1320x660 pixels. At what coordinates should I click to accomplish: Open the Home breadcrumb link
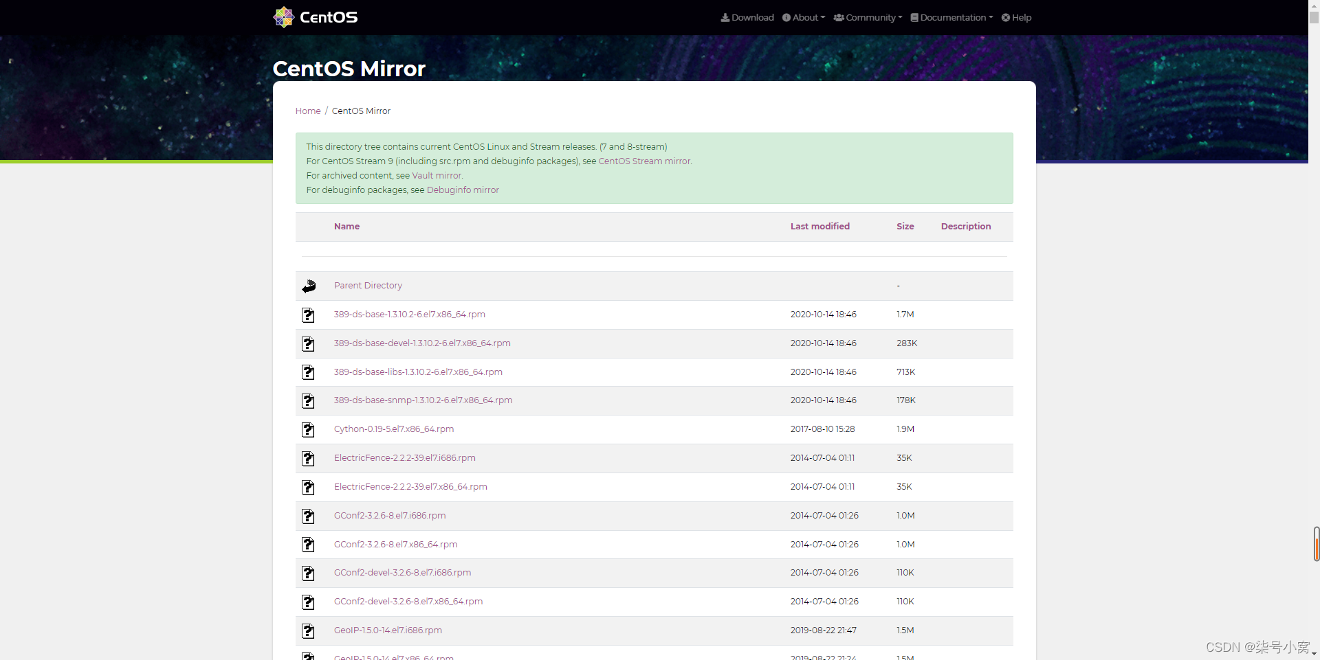[x=307, y=111]
